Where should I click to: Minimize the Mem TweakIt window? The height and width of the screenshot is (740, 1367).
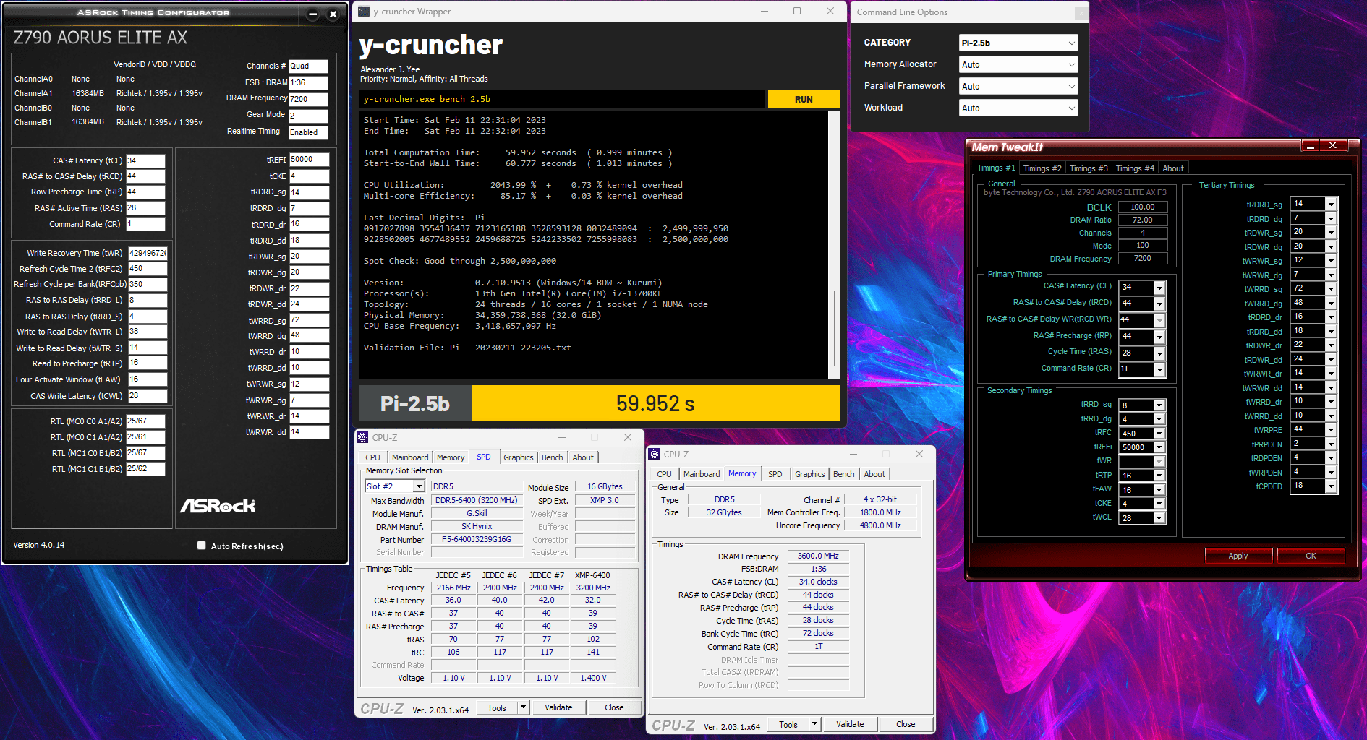(x=1310, y=146)
